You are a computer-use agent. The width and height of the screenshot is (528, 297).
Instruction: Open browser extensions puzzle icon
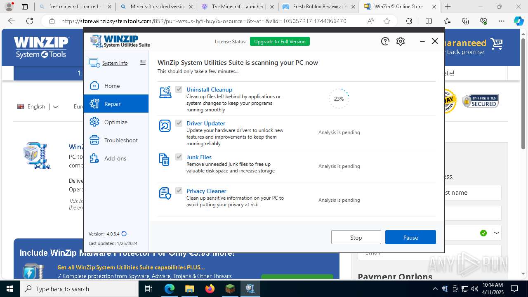tap(409, 21)
